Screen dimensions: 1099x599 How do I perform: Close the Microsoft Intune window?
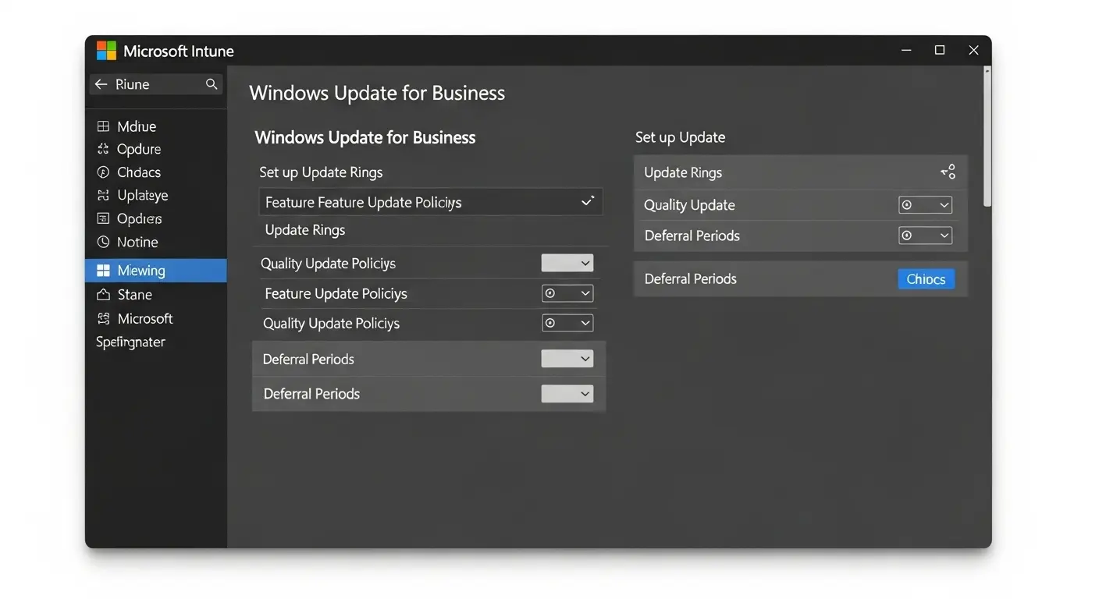(x=973, y=51)
